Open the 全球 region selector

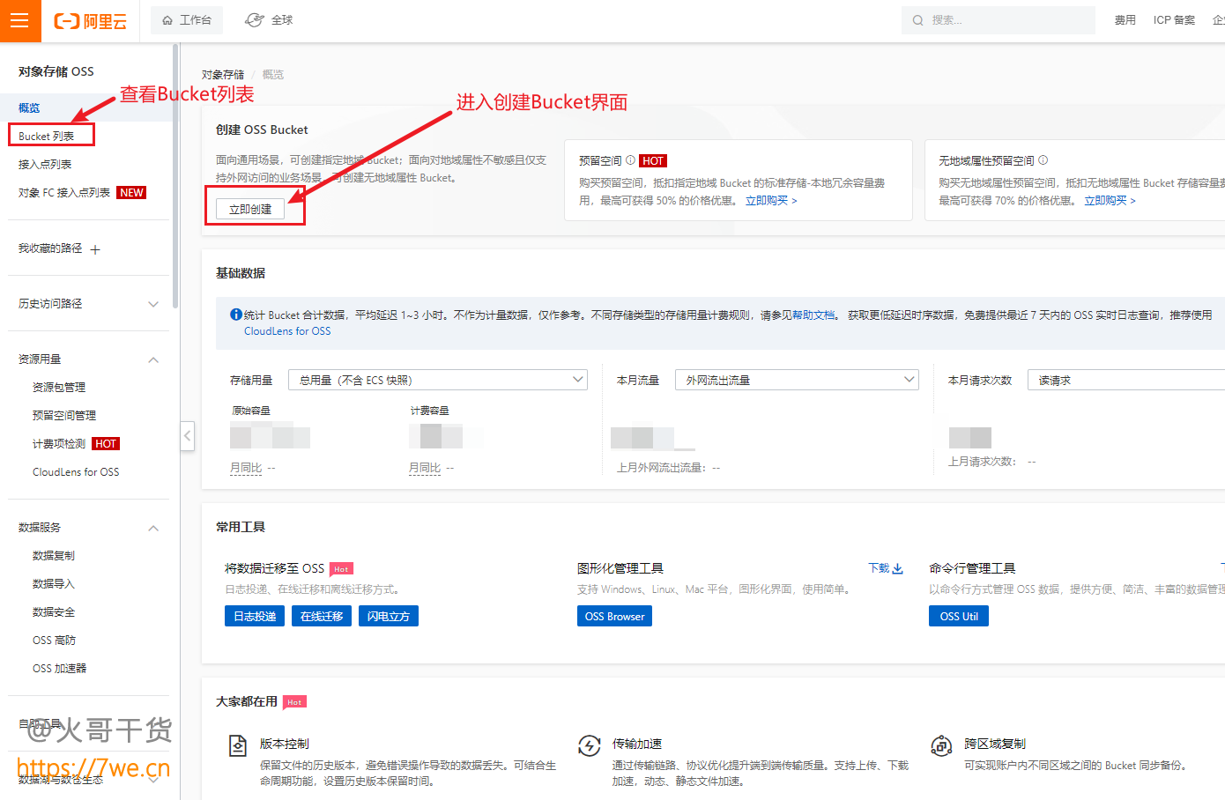coord(269,20)
